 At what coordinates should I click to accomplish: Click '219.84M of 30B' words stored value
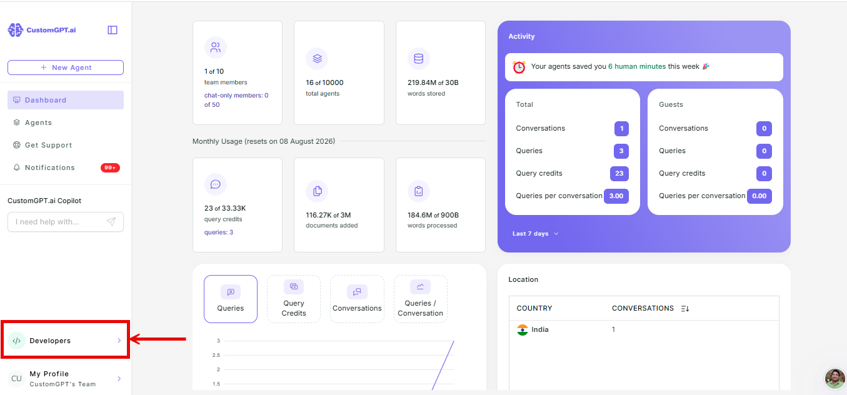click(x=433, y=82)
